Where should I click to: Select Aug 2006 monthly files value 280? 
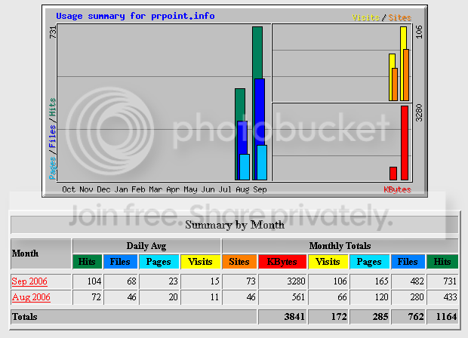tap(417, 297)
